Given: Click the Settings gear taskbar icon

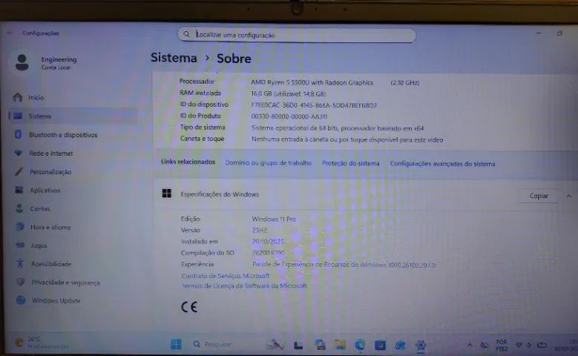Looking at the screenshot, I should tap(421, 346).
